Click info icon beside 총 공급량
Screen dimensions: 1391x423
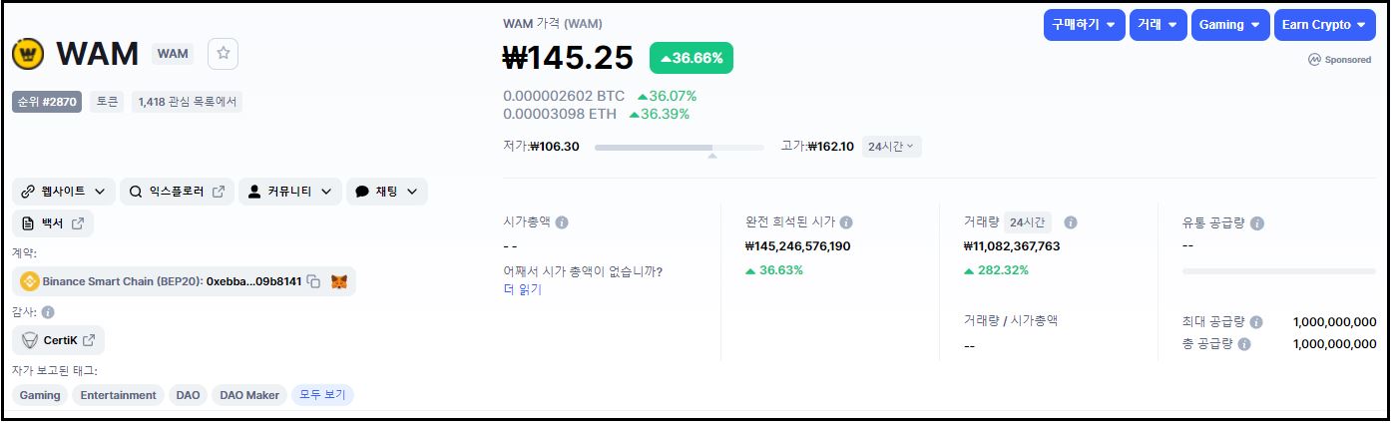point(1244,343)
